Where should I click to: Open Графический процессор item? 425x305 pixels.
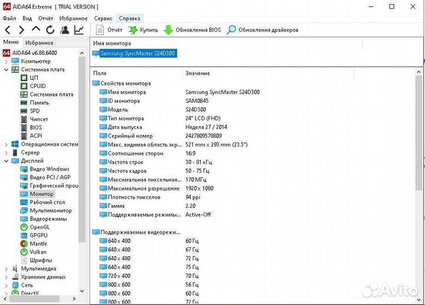tap(54, 186)
